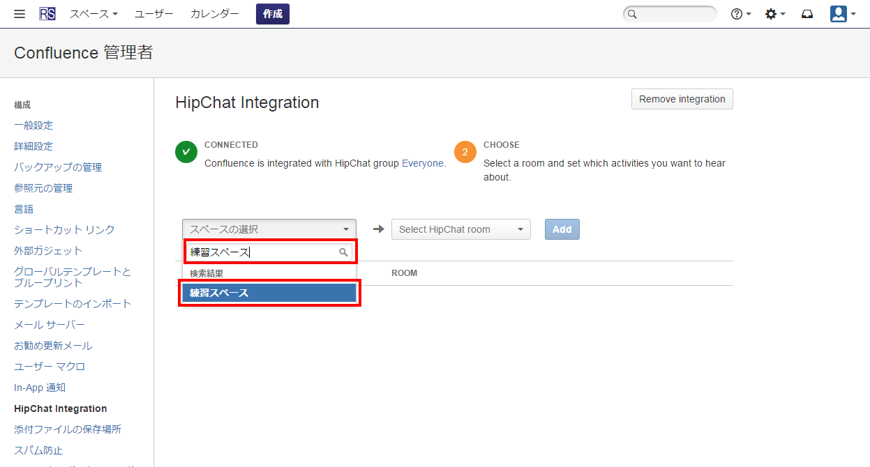
Task: Open the カレンダー menu item
Action: pos(215,14)
